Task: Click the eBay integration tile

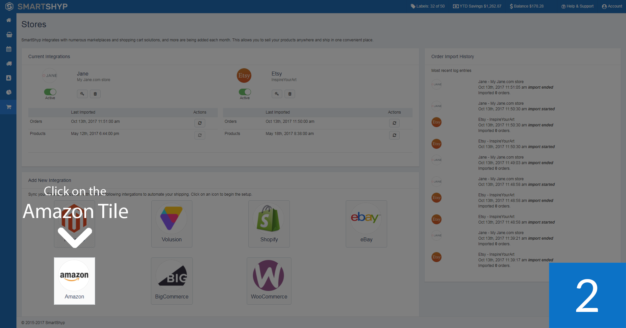Action: pos(366,224)
